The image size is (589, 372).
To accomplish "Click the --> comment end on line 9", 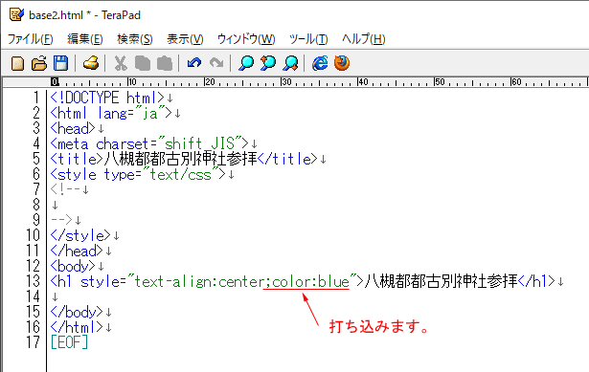I will 61,220.
